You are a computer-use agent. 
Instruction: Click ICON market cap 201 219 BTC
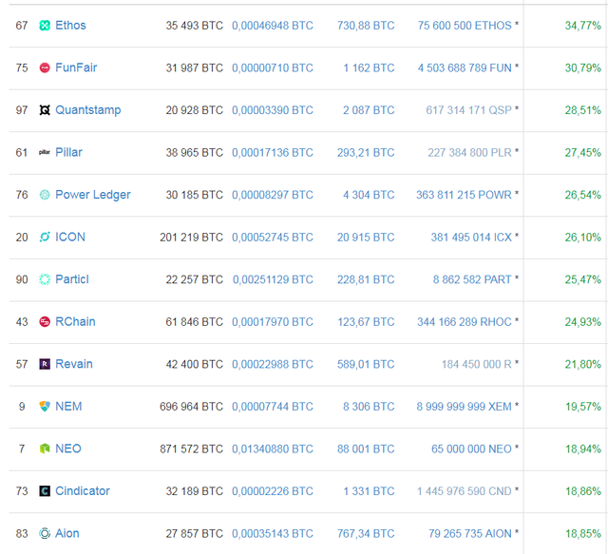192,237
